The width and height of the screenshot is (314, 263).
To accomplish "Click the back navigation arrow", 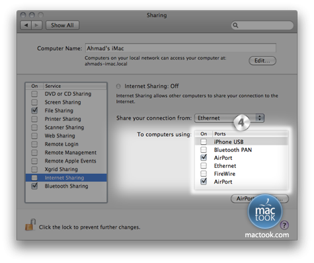I will coord(26,25).
